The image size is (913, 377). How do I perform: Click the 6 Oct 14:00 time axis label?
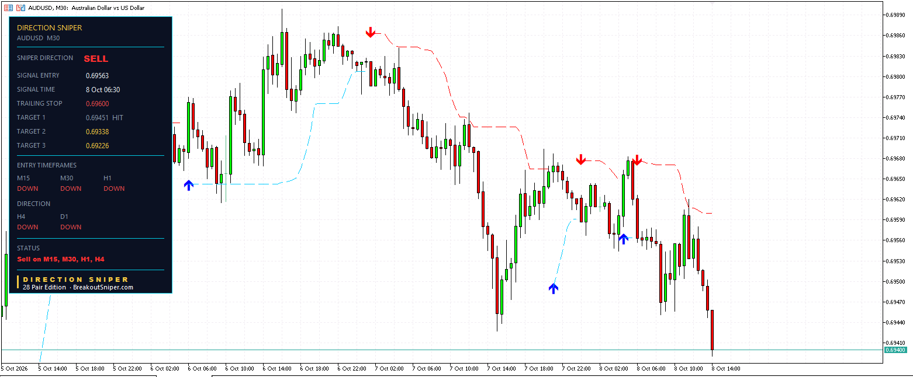pyautogui.click(x=277, y=369)
